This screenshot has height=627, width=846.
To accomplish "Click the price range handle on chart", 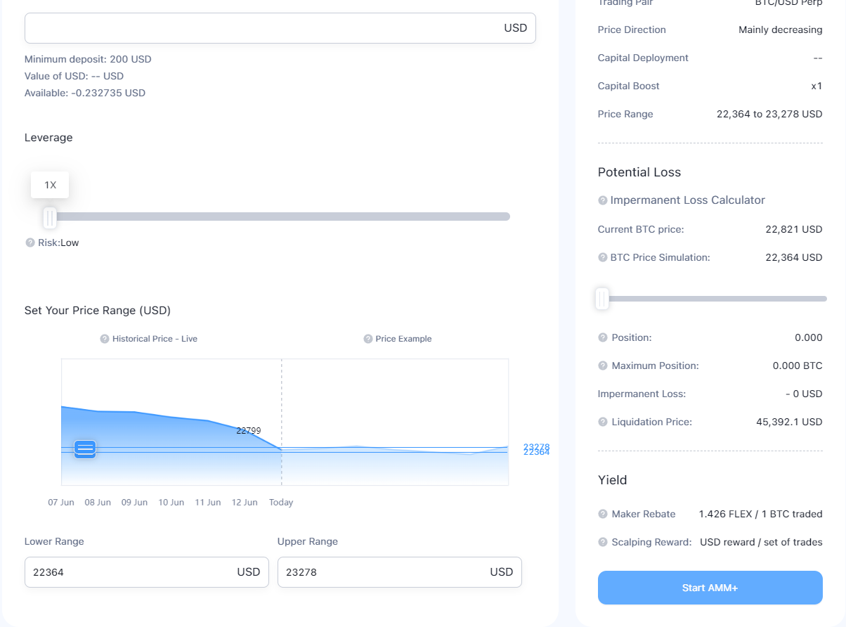I will tap(85, 448).
